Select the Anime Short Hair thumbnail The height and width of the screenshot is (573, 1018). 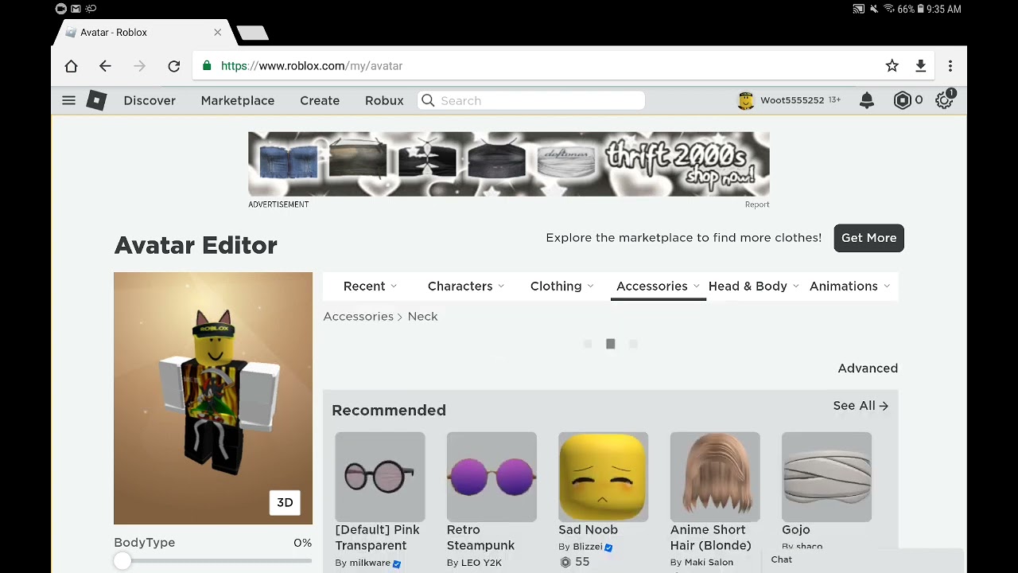coord(715,477)
